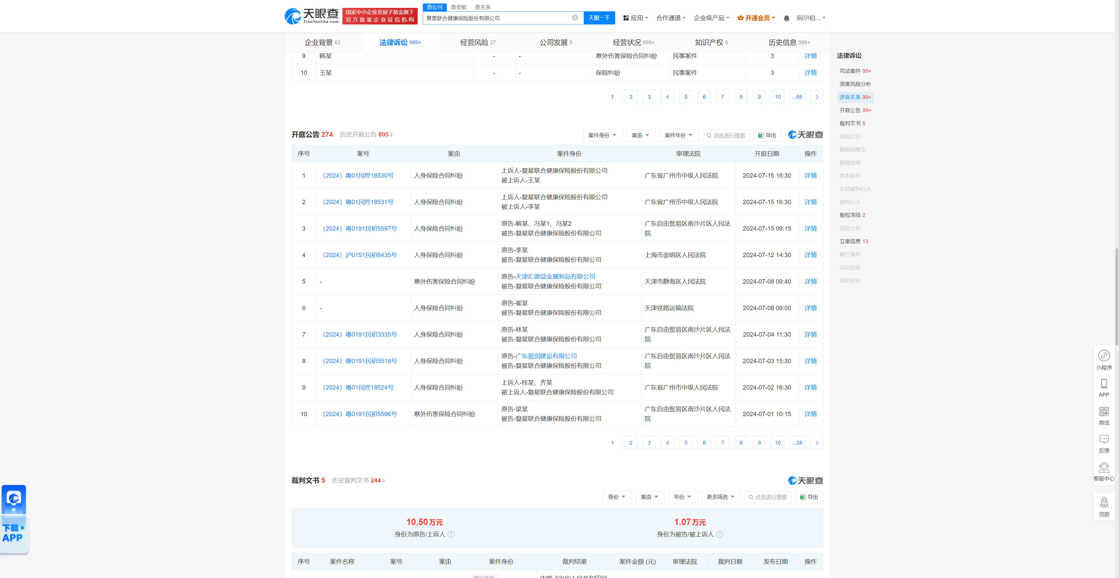Click the 反馈 feedback icon
This screenshot has width=1119, height=578.
pos(1104,439)
